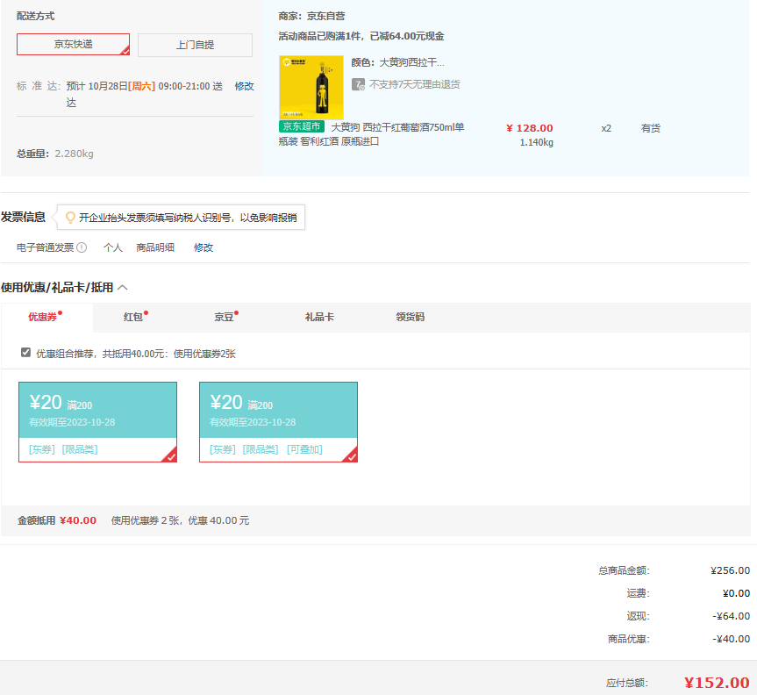Screen dimensions: 757x695
Task: Deselect the ¥20 coupon labeled 东券 限品类 only
Action: (x=98, y=422)
